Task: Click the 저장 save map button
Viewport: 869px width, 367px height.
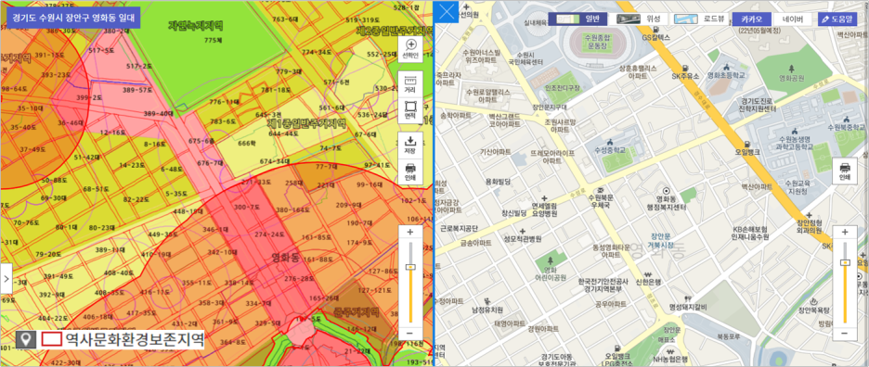Action: pyautogui.click(x=410, y=144)
